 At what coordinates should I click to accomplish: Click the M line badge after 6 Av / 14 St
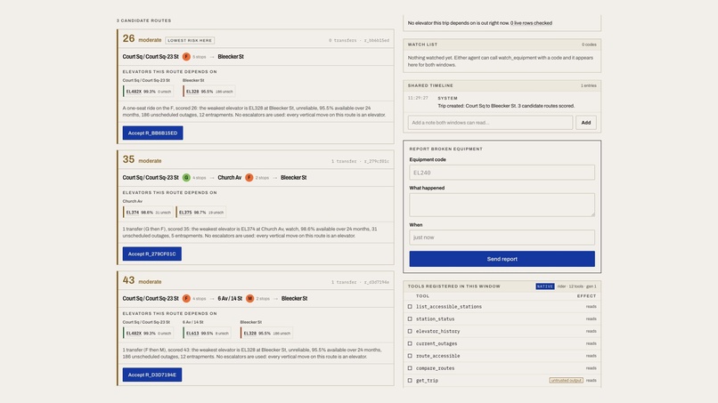point(250,298)
